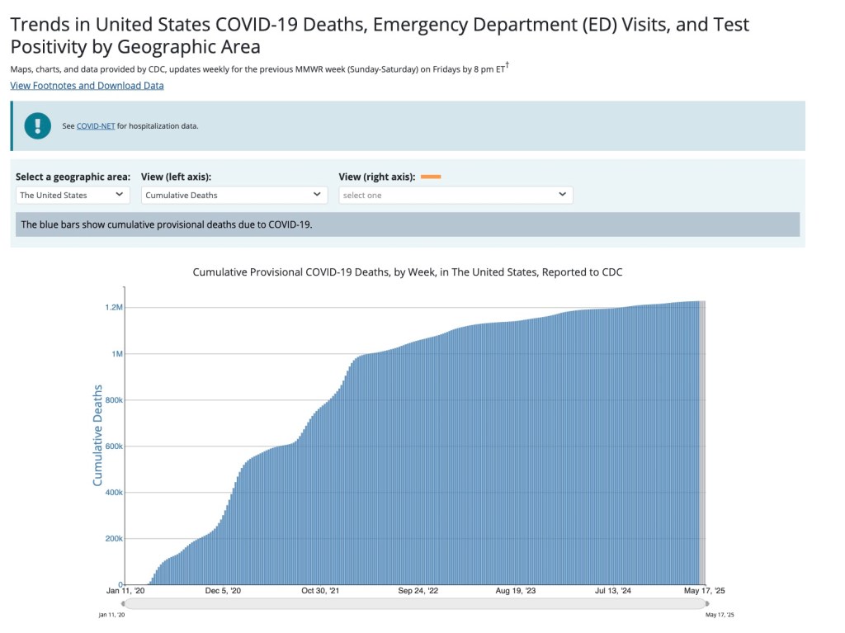
Task: Click the exclamation alert icon
Action: (x=38, y=125)
